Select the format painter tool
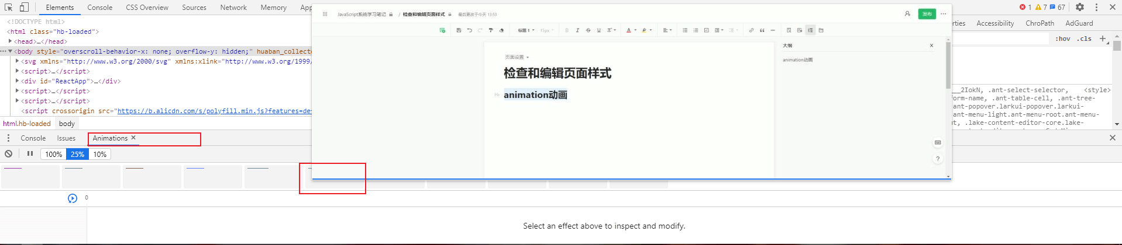This screenshot has height=245, width=1122. click(x=491, y=30)
